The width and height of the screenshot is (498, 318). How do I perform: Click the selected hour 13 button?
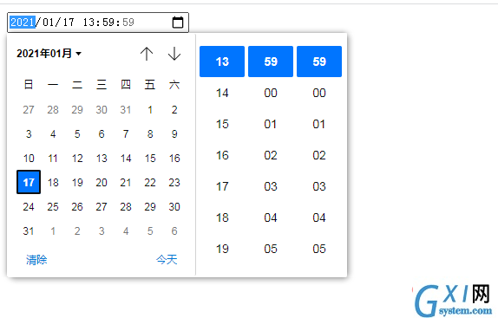point(222,62)
